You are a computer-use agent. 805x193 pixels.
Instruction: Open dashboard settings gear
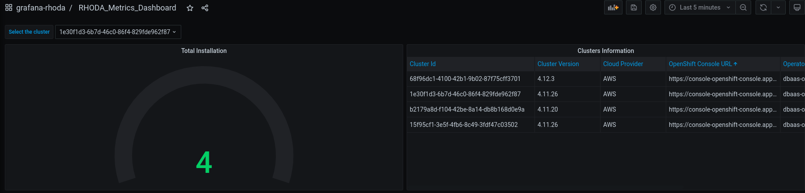[653, 7]
